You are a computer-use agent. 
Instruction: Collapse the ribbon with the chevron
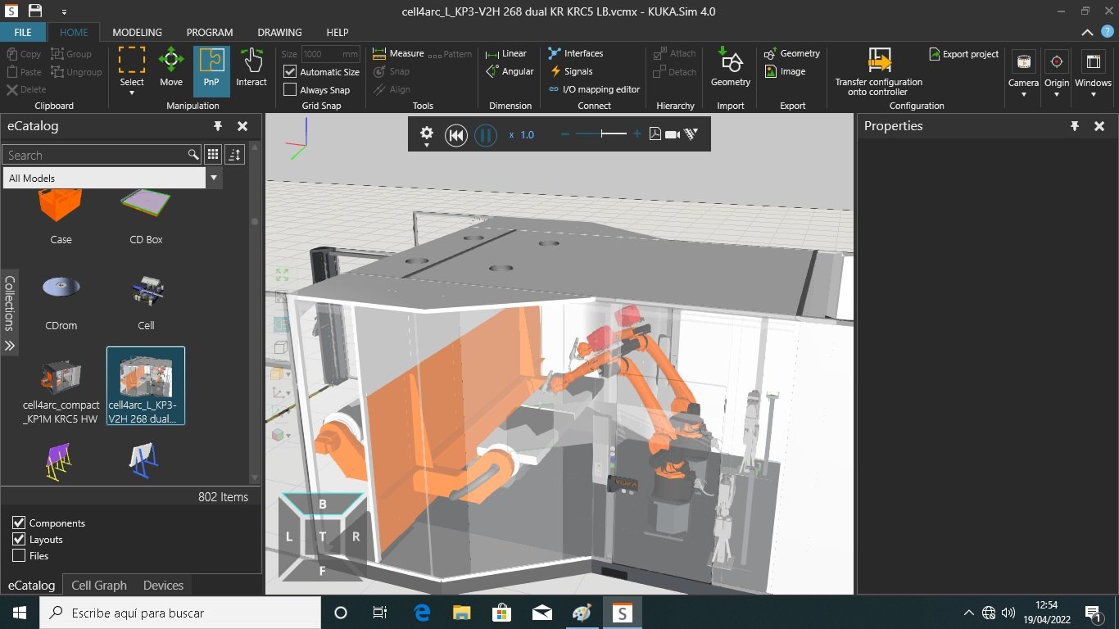pyautogui.click(x=1086, y=32)
